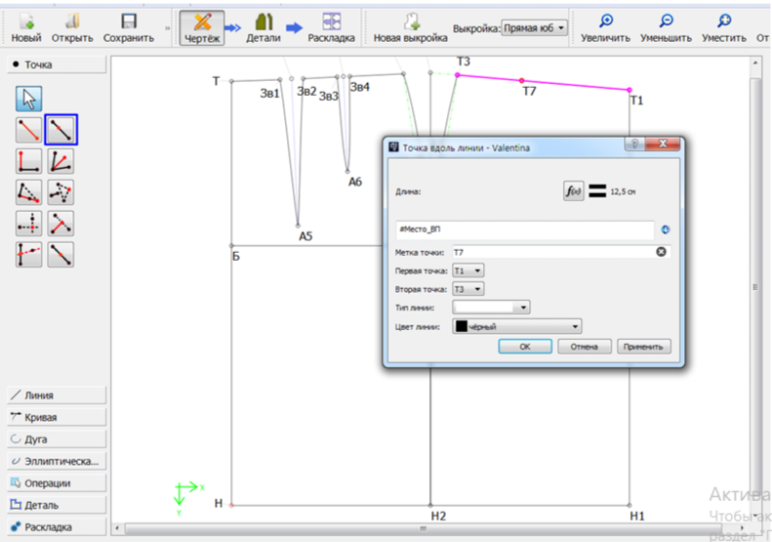Open the Раскладка tool section in sidebar

coord(57,526)
